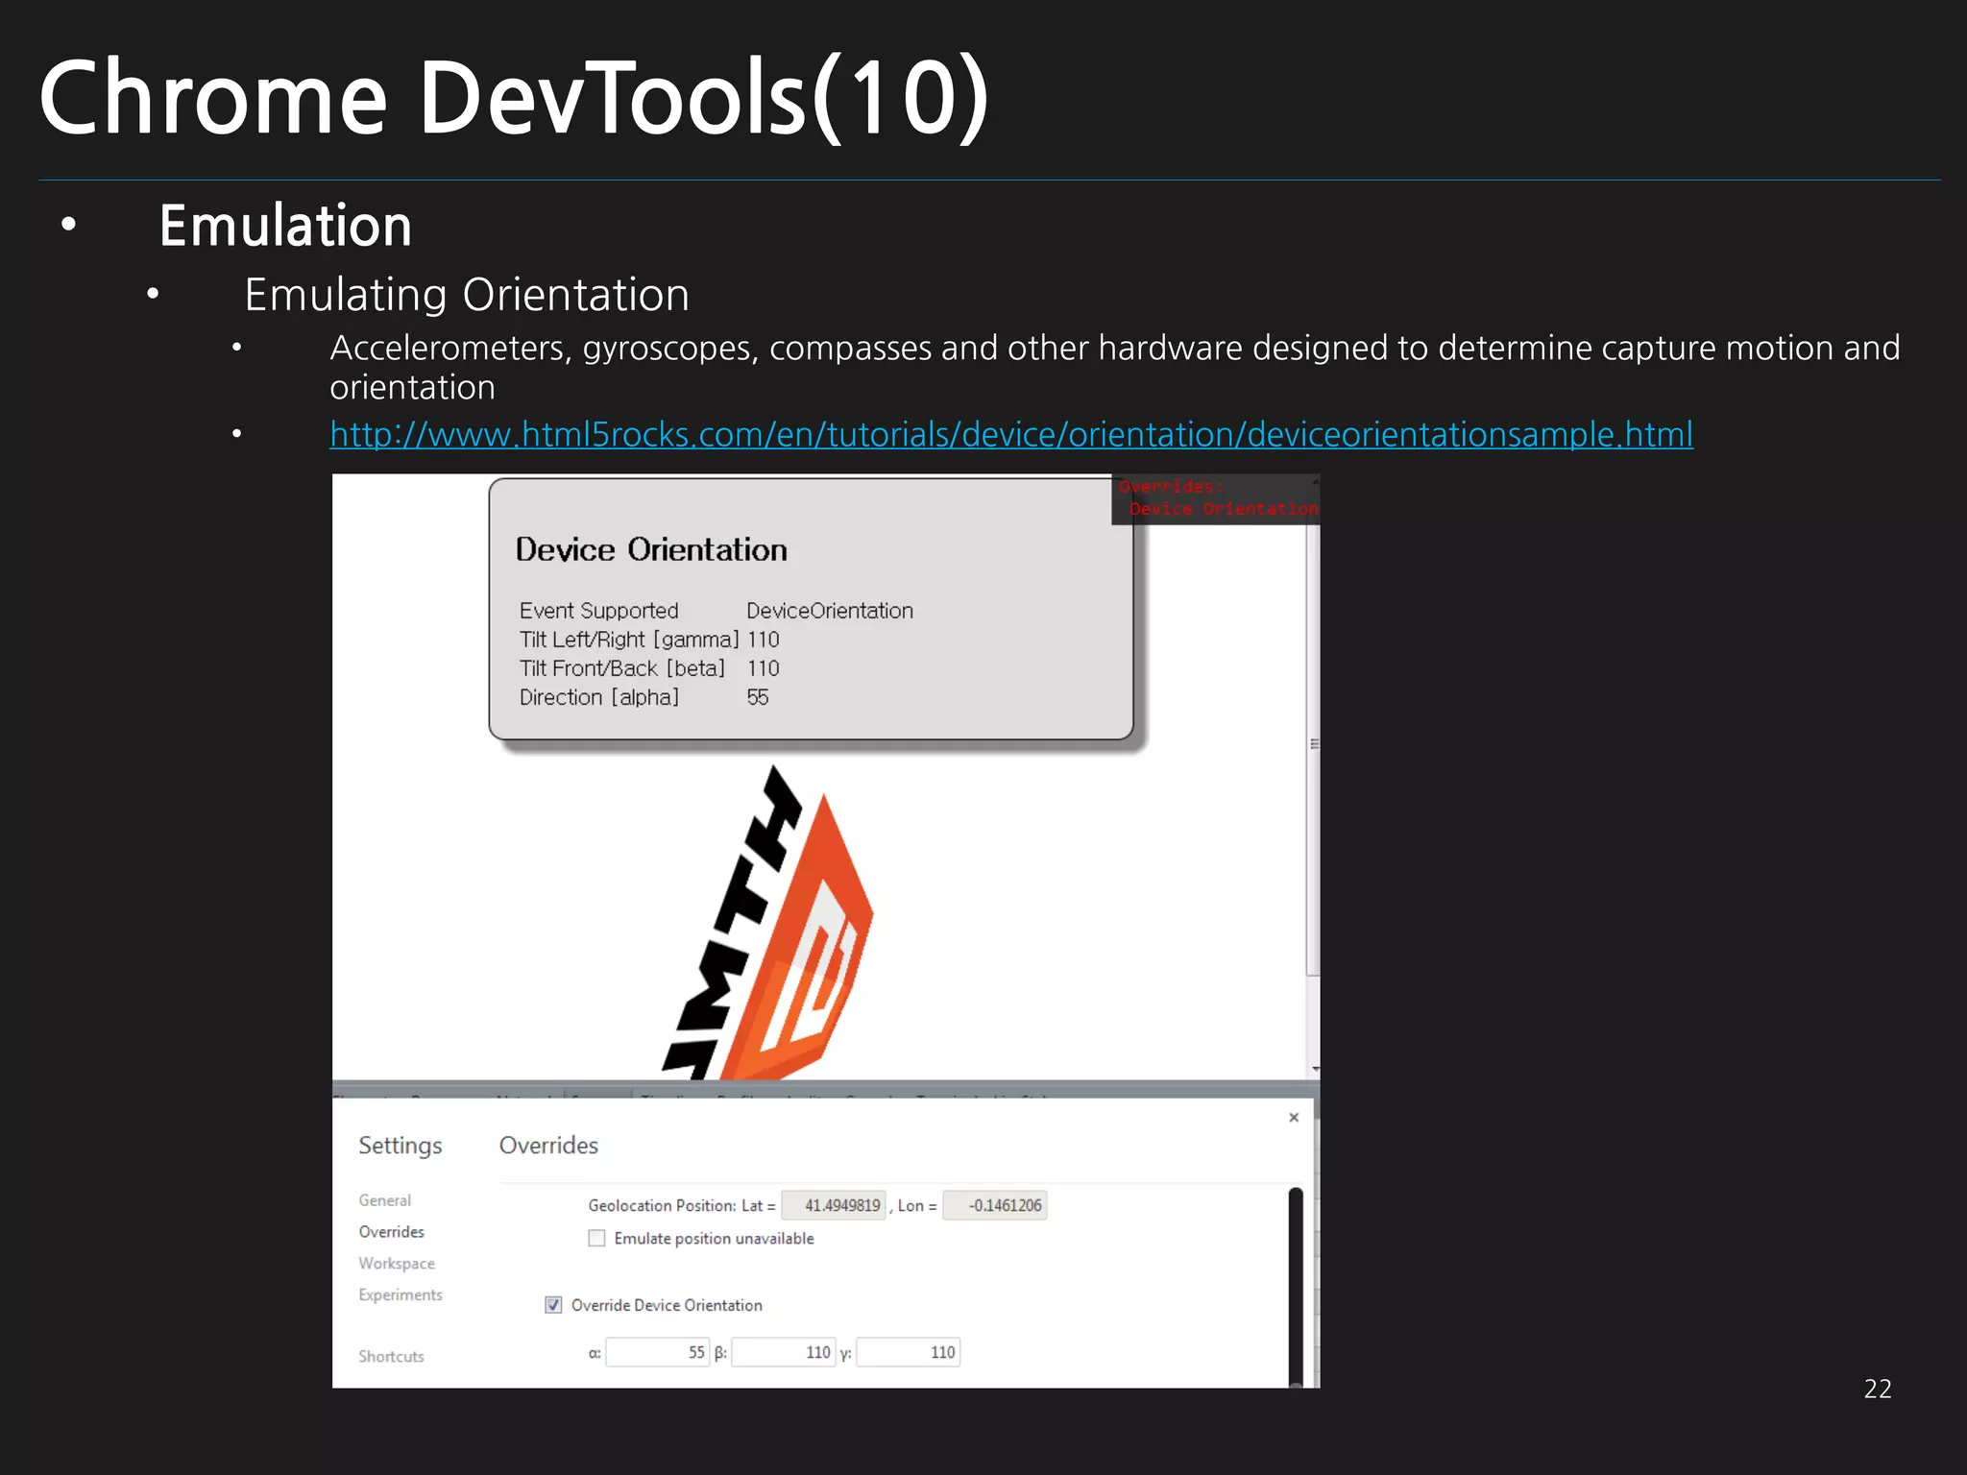Open the html5rocks device orientation sample link
The height and width of the screenshot is (1475, 1967).
point(1010,434)
